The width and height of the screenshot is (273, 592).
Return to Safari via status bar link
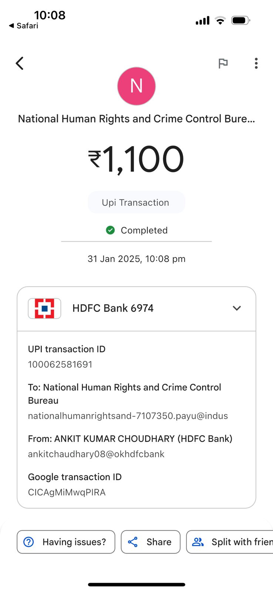click(x=24, y=26)
